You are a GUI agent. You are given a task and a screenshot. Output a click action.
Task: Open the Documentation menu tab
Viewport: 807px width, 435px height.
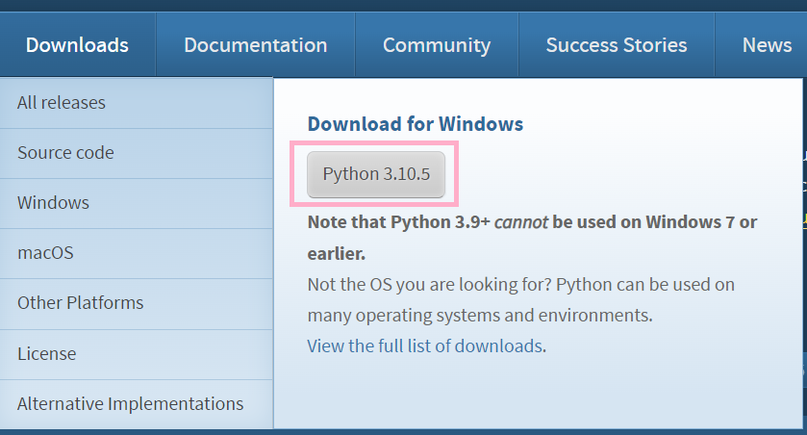click(x=255, y=45)
